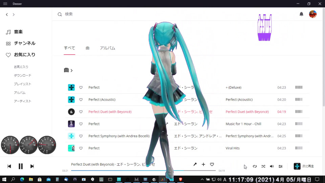325x183 pixels.
Task: Toggle repeat mode
Action: (x=255, y=166)
